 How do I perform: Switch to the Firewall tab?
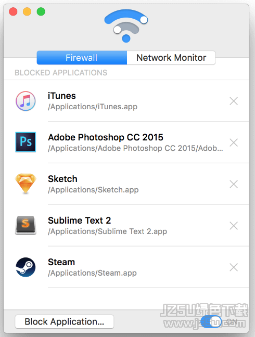[82, 58]
